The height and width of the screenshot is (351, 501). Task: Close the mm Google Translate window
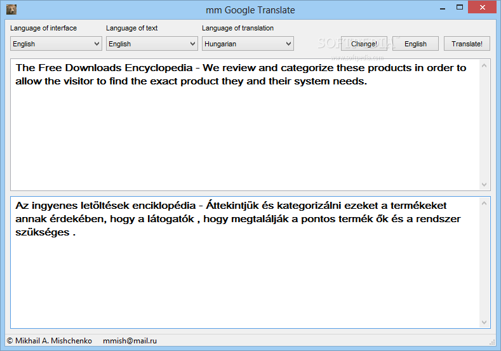pos(483,7)
